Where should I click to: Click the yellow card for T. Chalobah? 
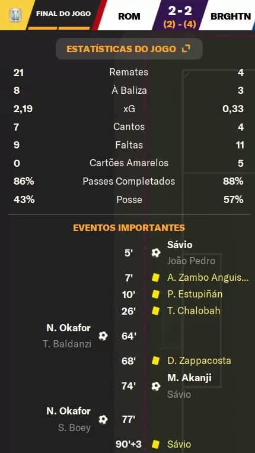pyautogui.click(x=156, y=311)
